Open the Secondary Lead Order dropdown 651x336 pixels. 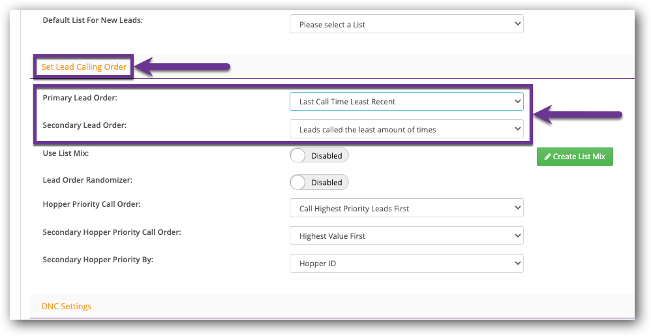tap(406, 129)
